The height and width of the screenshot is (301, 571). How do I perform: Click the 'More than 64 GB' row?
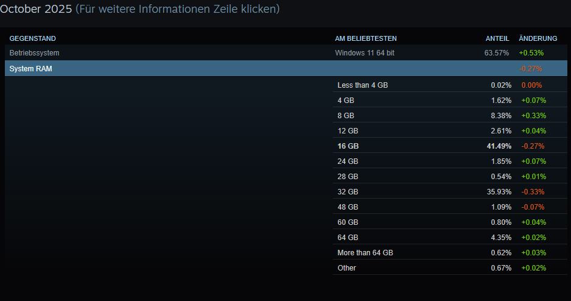[365, 253]
